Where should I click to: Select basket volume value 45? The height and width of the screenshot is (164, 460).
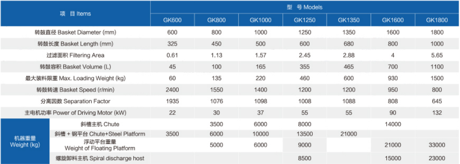[172, 67]
